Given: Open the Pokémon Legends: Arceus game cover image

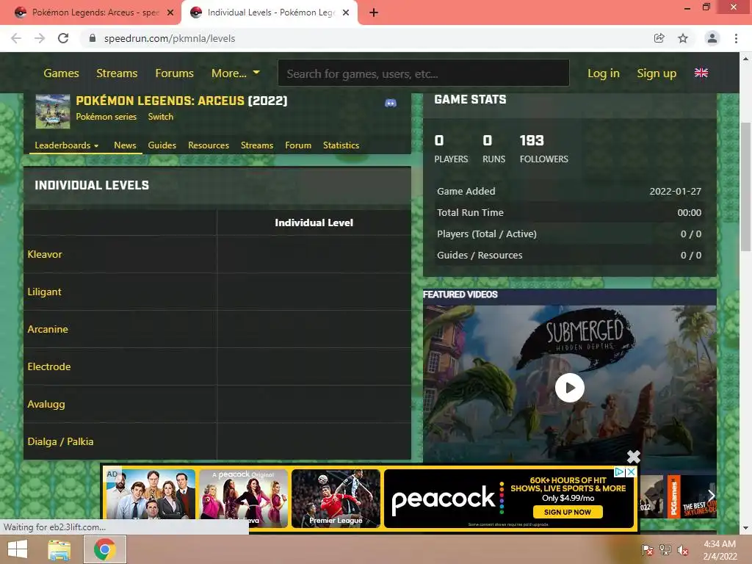Looking at the screenshot, I should coord(53,112).
